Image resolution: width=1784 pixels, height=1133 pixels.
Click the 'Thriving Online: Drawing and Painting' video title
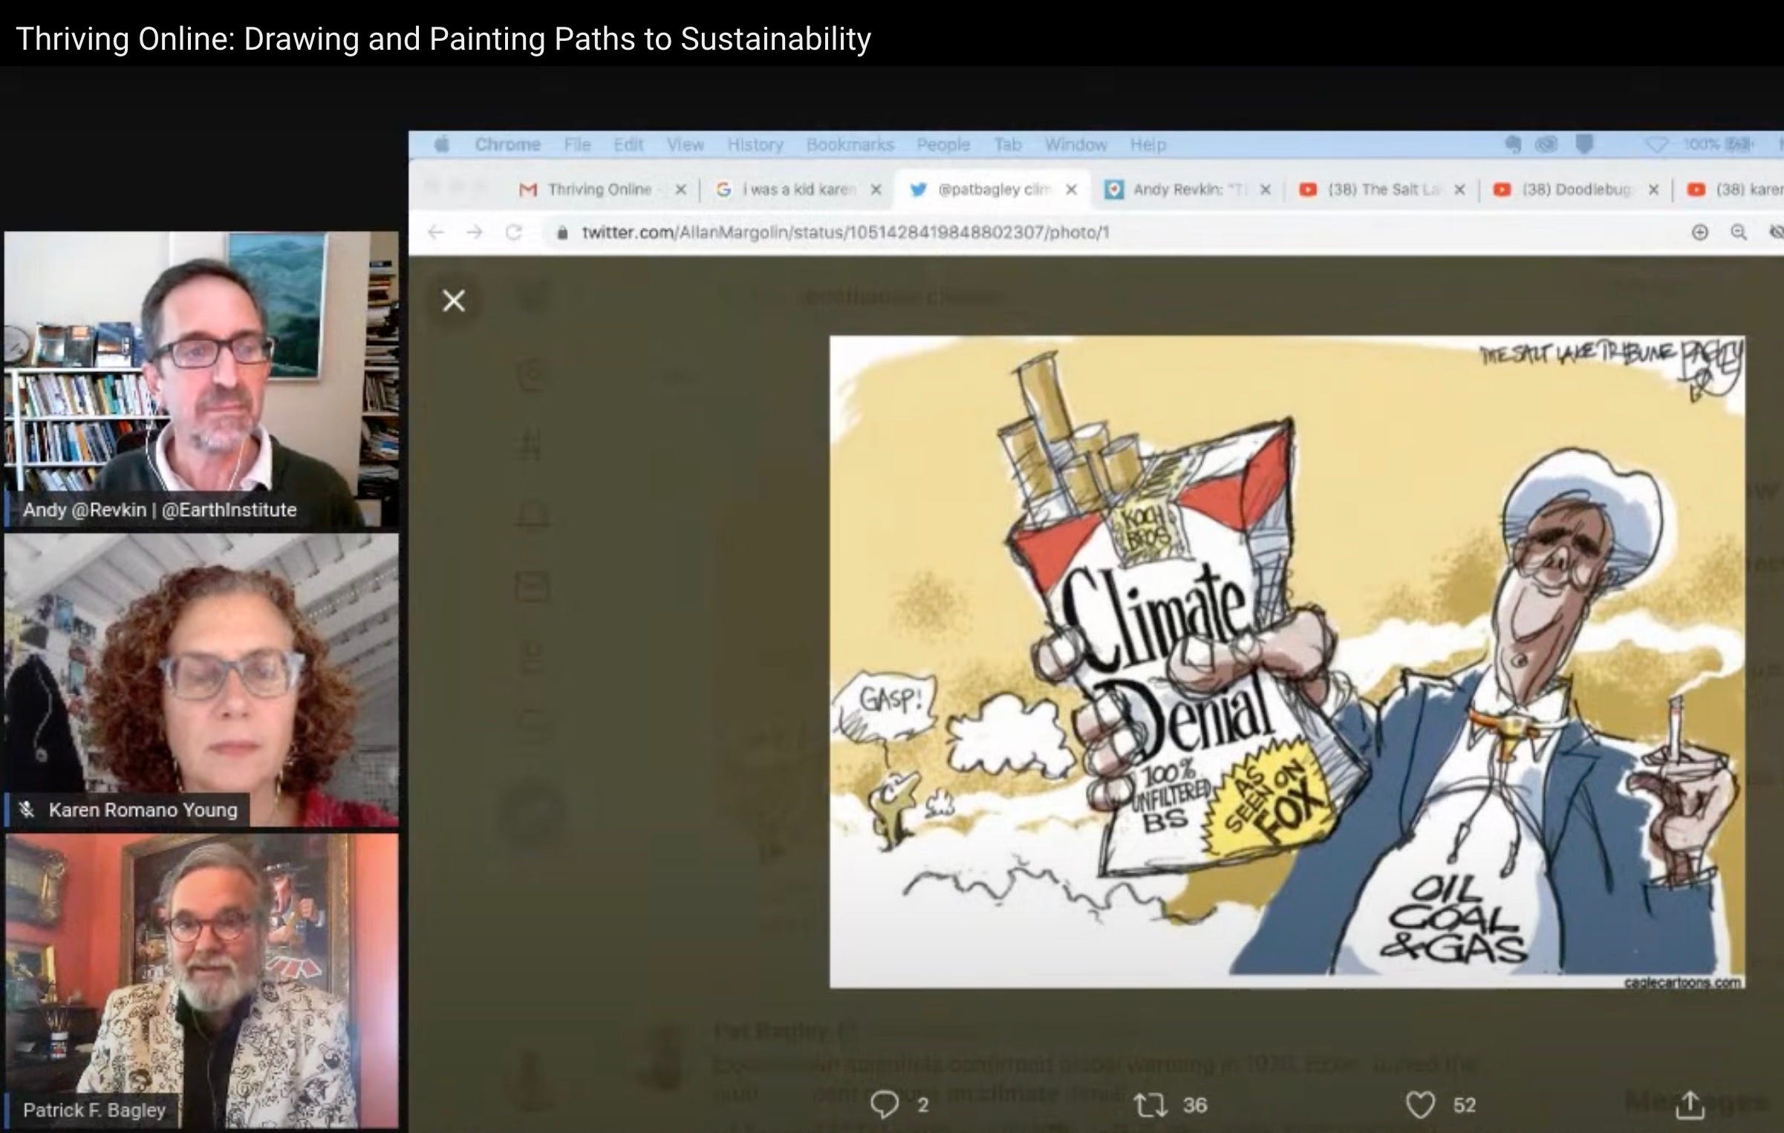click(x=443, y=39)
